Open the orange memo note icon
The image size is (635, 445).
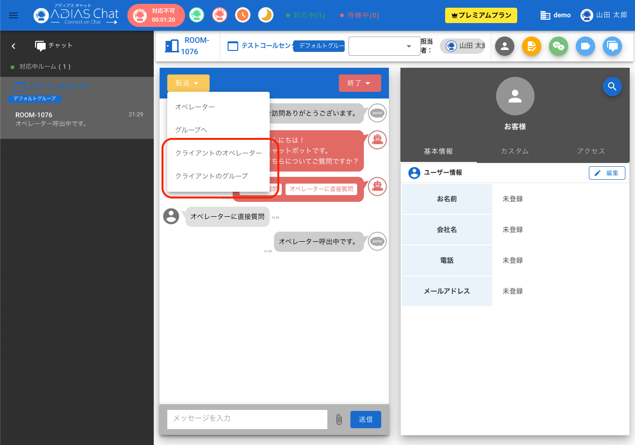[x=532, y=46]
